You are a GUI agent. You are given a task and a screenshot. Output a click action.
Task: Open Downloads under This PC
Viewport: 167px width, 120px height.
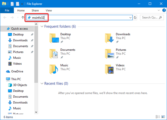tap(20, 103)
